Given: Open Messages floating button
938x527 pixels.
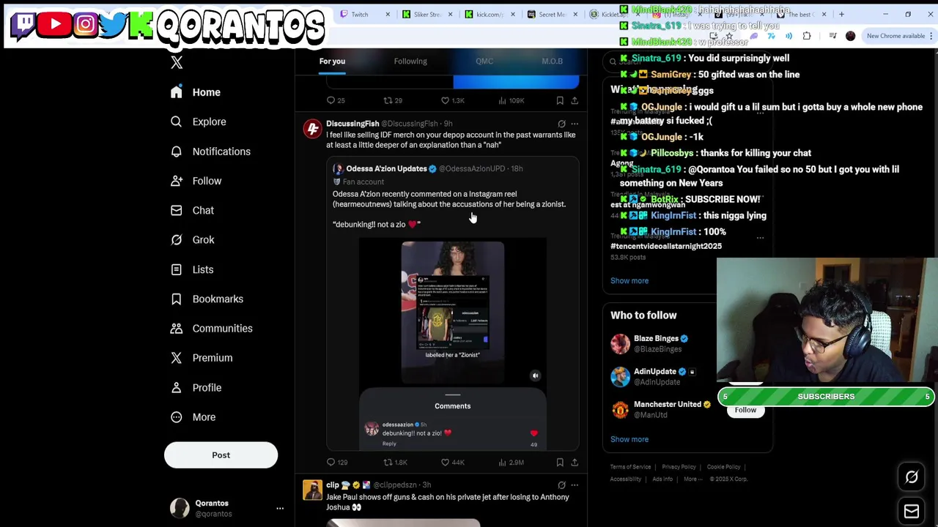Looking at the screenshot, I should pos(912,511).
